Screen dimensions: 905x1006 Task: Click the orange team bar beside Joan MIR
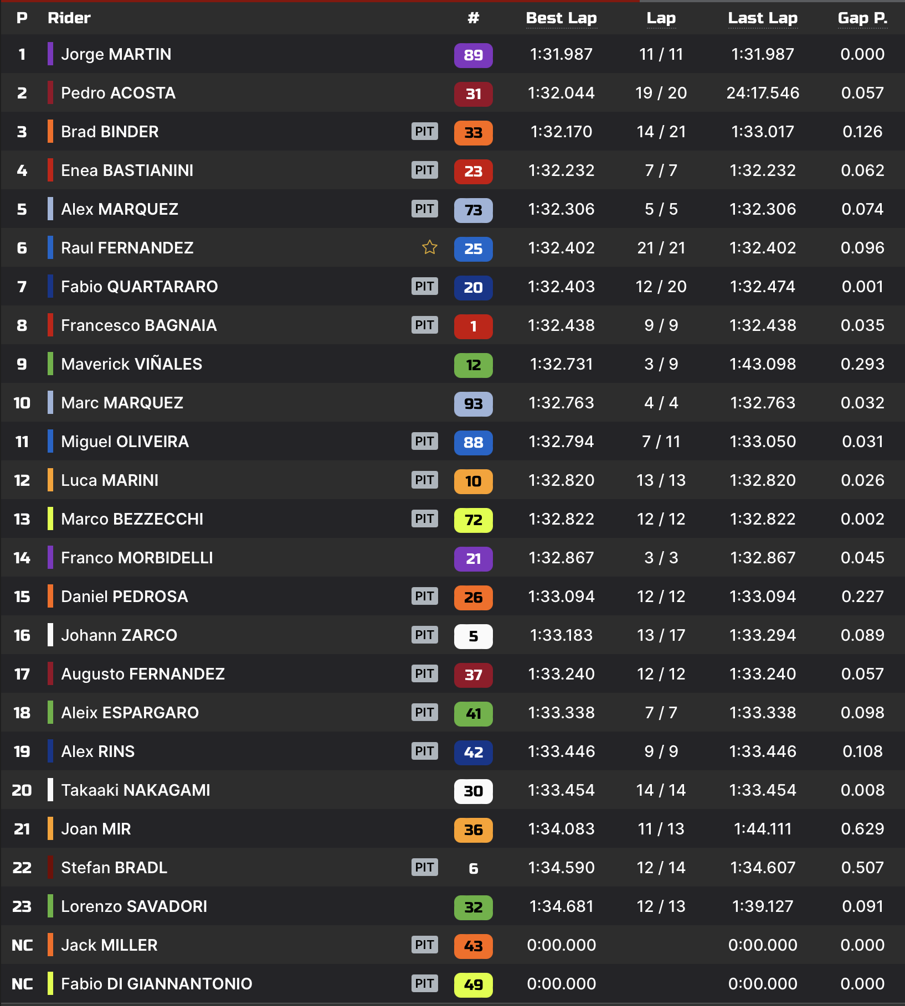click(x=50, y=828)
